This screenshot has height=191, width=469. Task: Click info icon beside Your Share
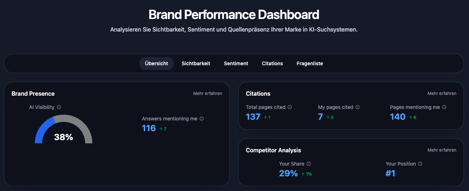tap(309, 164)
